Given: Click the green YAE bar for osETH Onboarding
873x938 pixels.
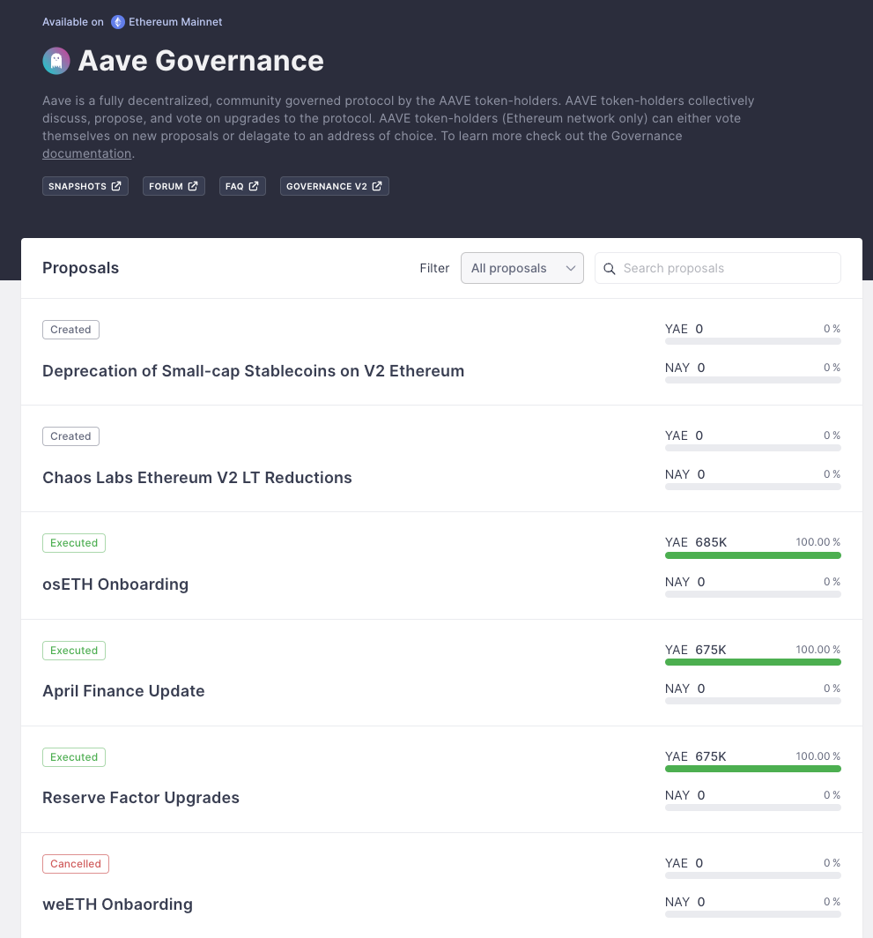Looking at the screenshot, I should coord(753,555).
